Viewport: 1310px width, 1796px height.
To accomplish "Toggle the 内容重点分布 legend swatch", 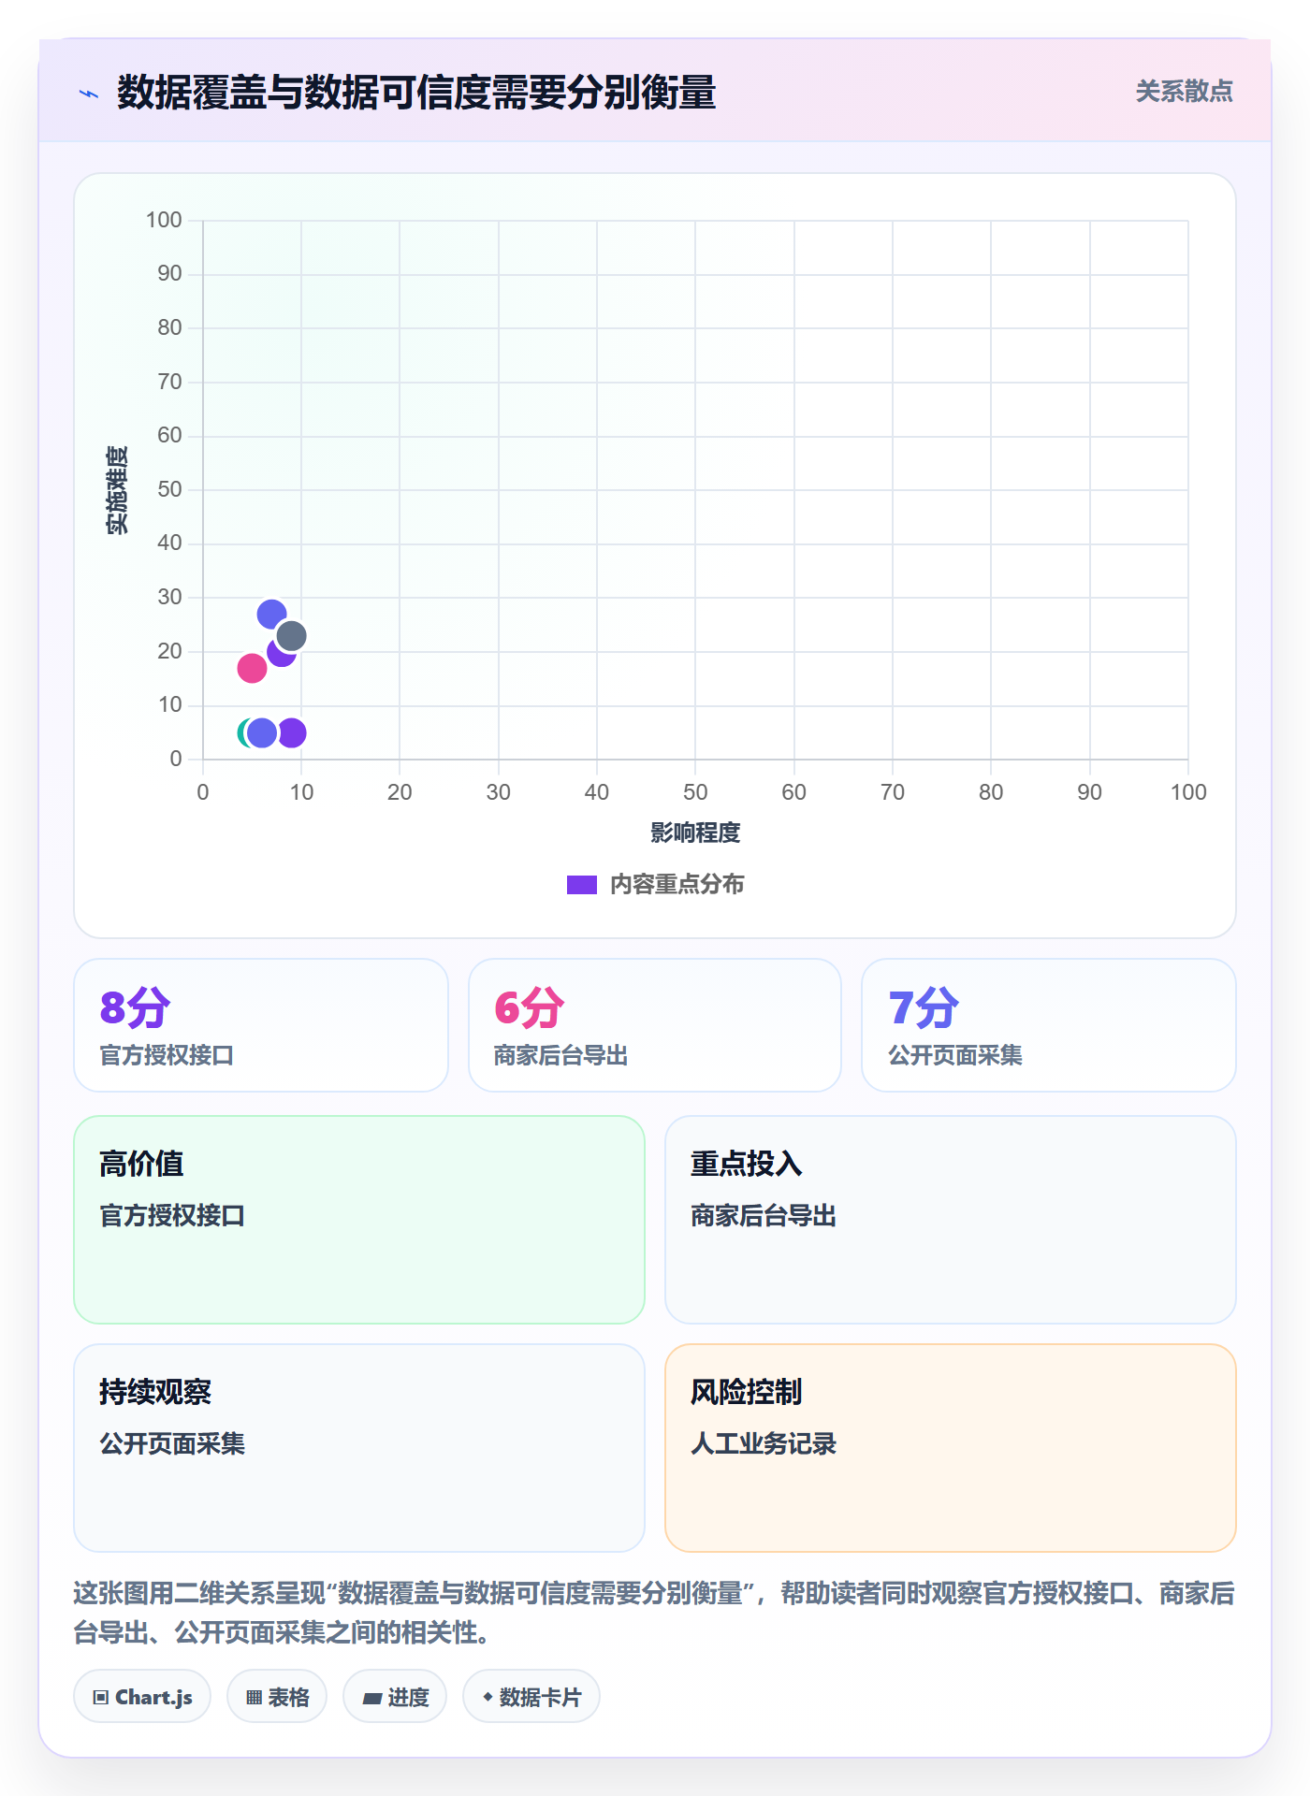I will point(581,885).
